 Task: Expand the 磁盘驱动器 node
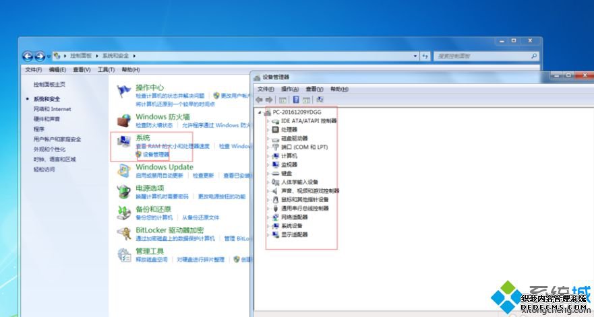tap(268, 139)
